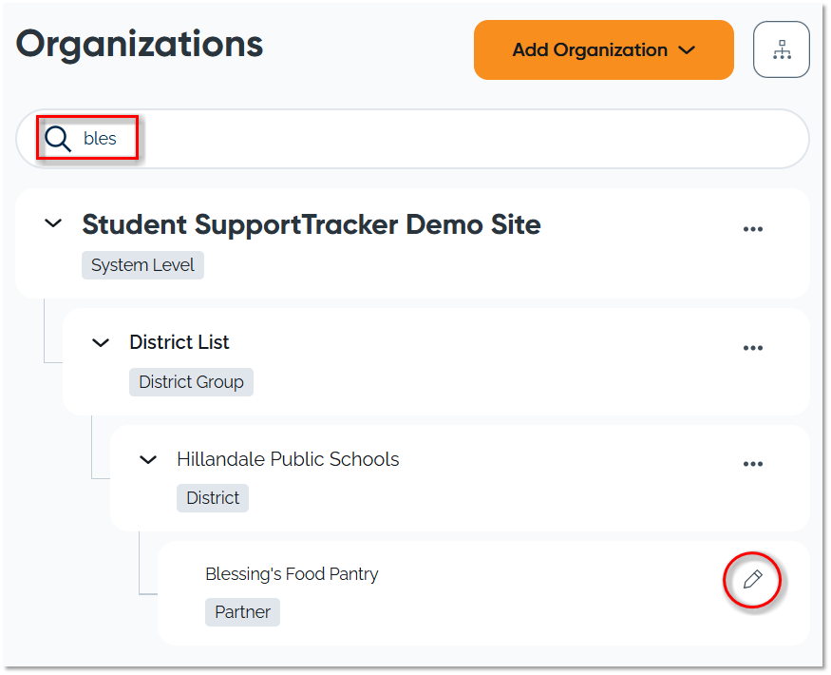Select the District List row name
This screenshot has height=675, width=831.
(179, 342)
